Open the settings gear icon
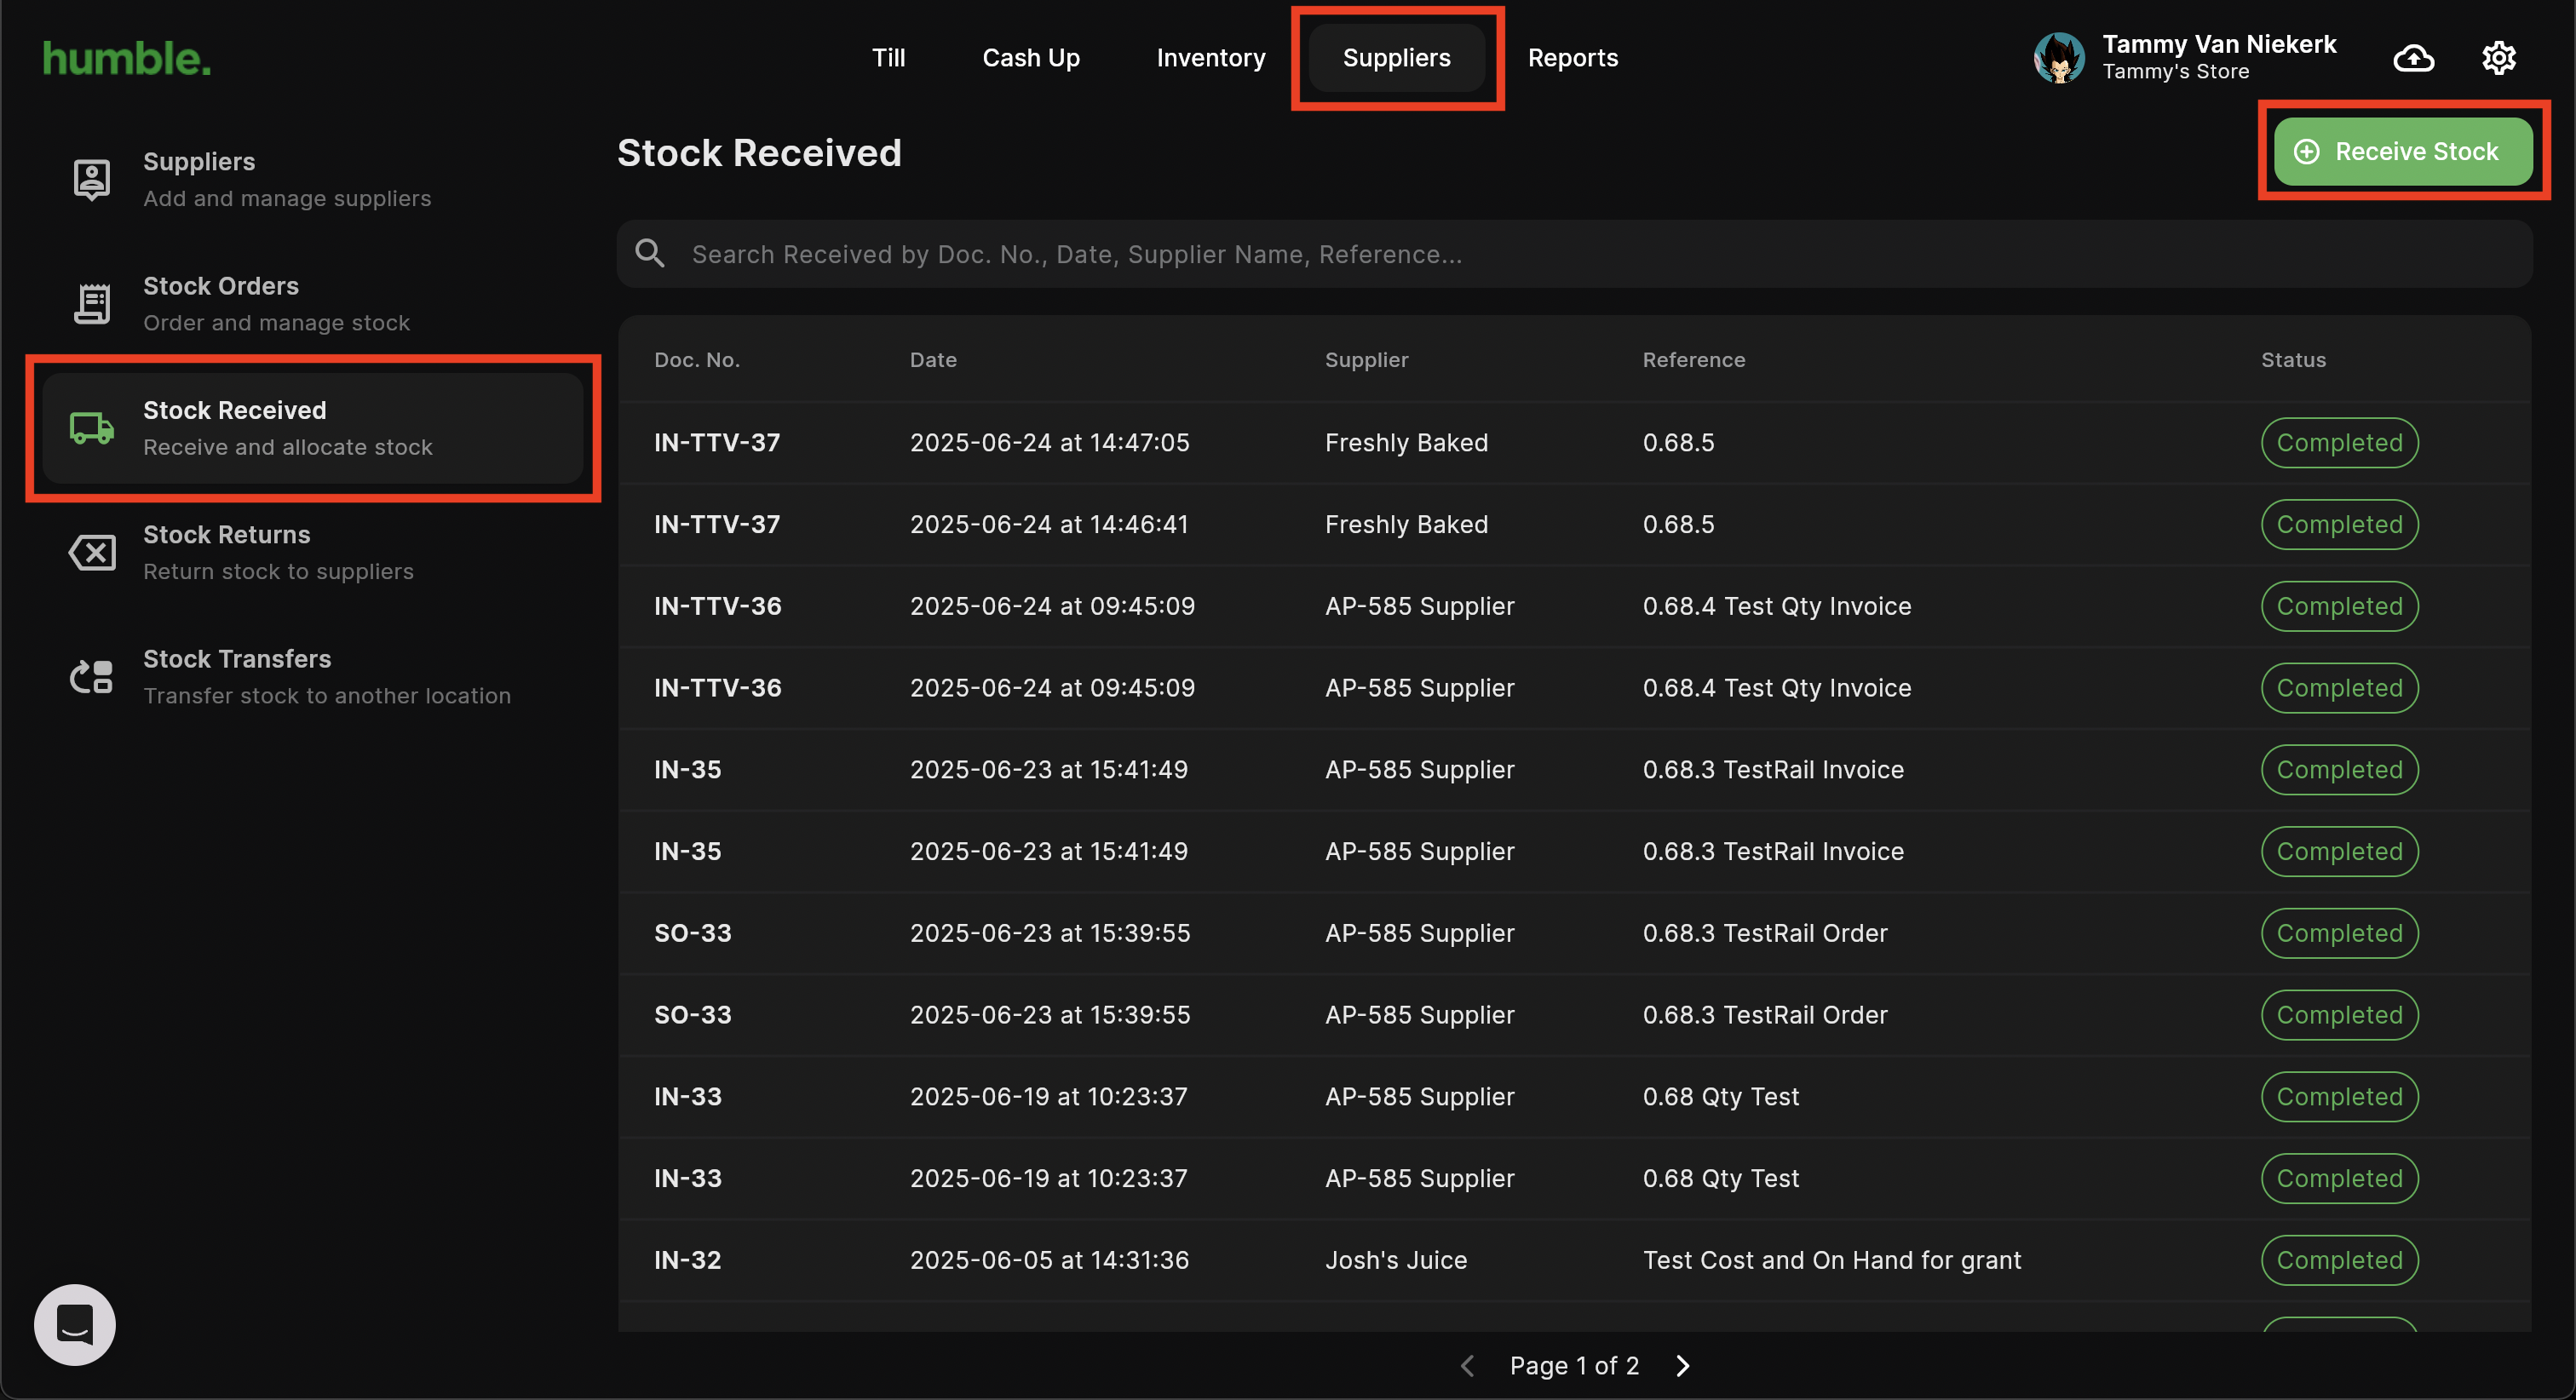 pos(2498,58)
